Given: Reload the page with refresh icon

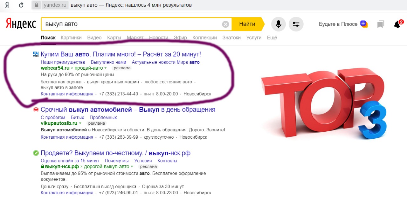Looking at the screenshot, I should pos(21,5).
